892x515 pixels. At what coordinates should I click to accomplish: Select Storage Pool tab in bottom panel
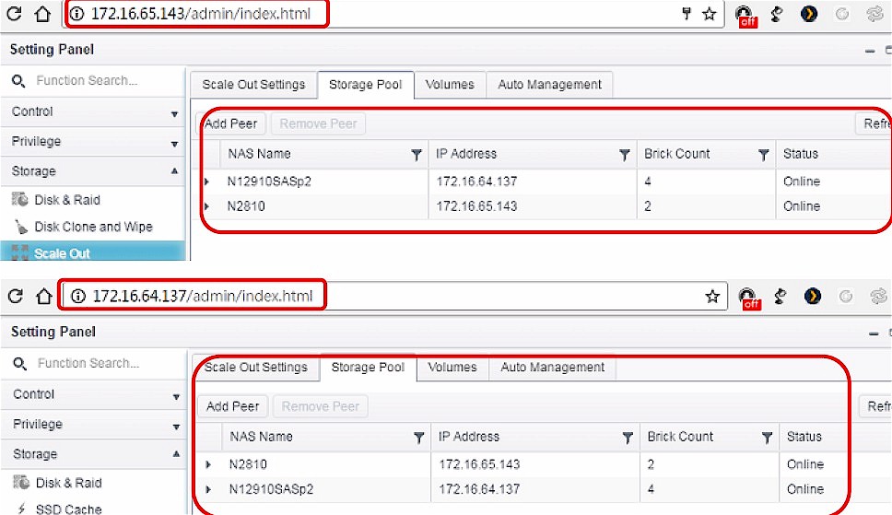point(368,367)
